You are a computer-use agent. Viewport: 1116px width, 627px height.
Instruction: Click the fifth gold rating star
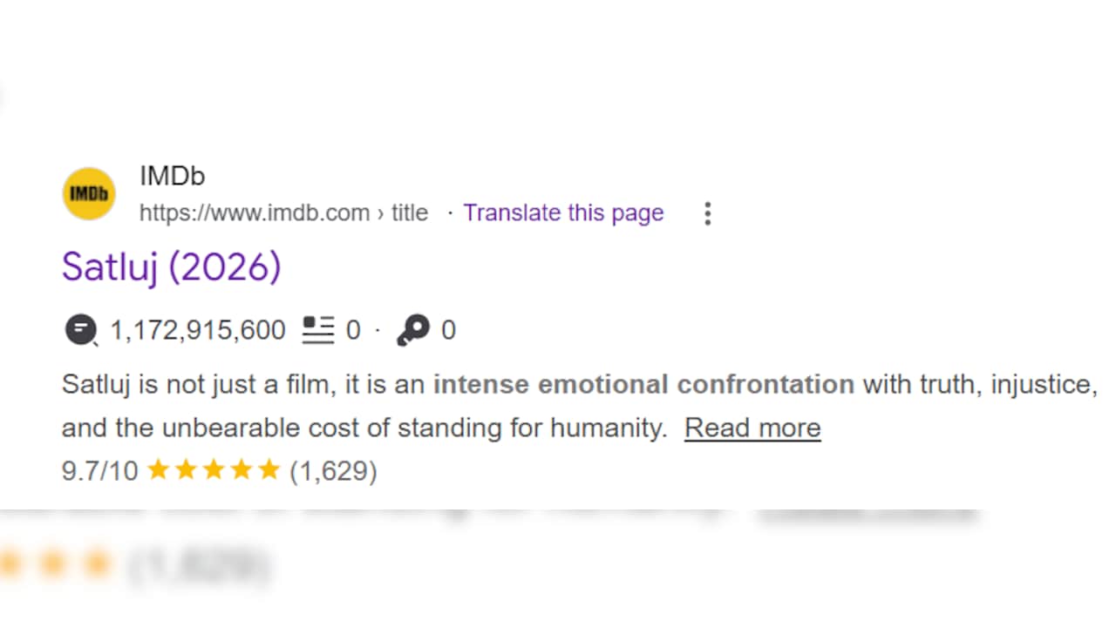[x=269, y=471]
